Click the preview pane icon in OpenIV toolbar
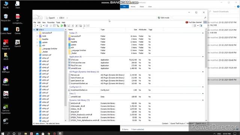The width and height of the screenshot is (240, 135). click(201, 26)
